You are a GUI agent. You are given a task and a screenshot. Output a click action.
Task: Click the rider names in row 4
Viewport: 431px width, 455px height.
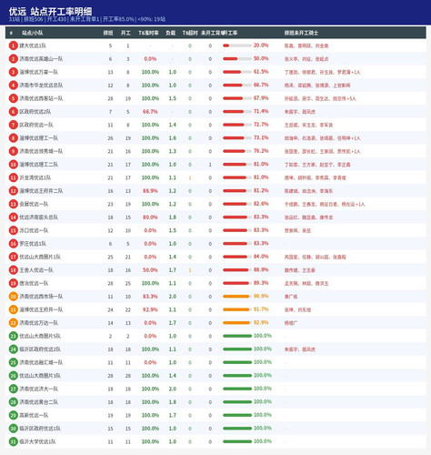(x=317, y=86)
